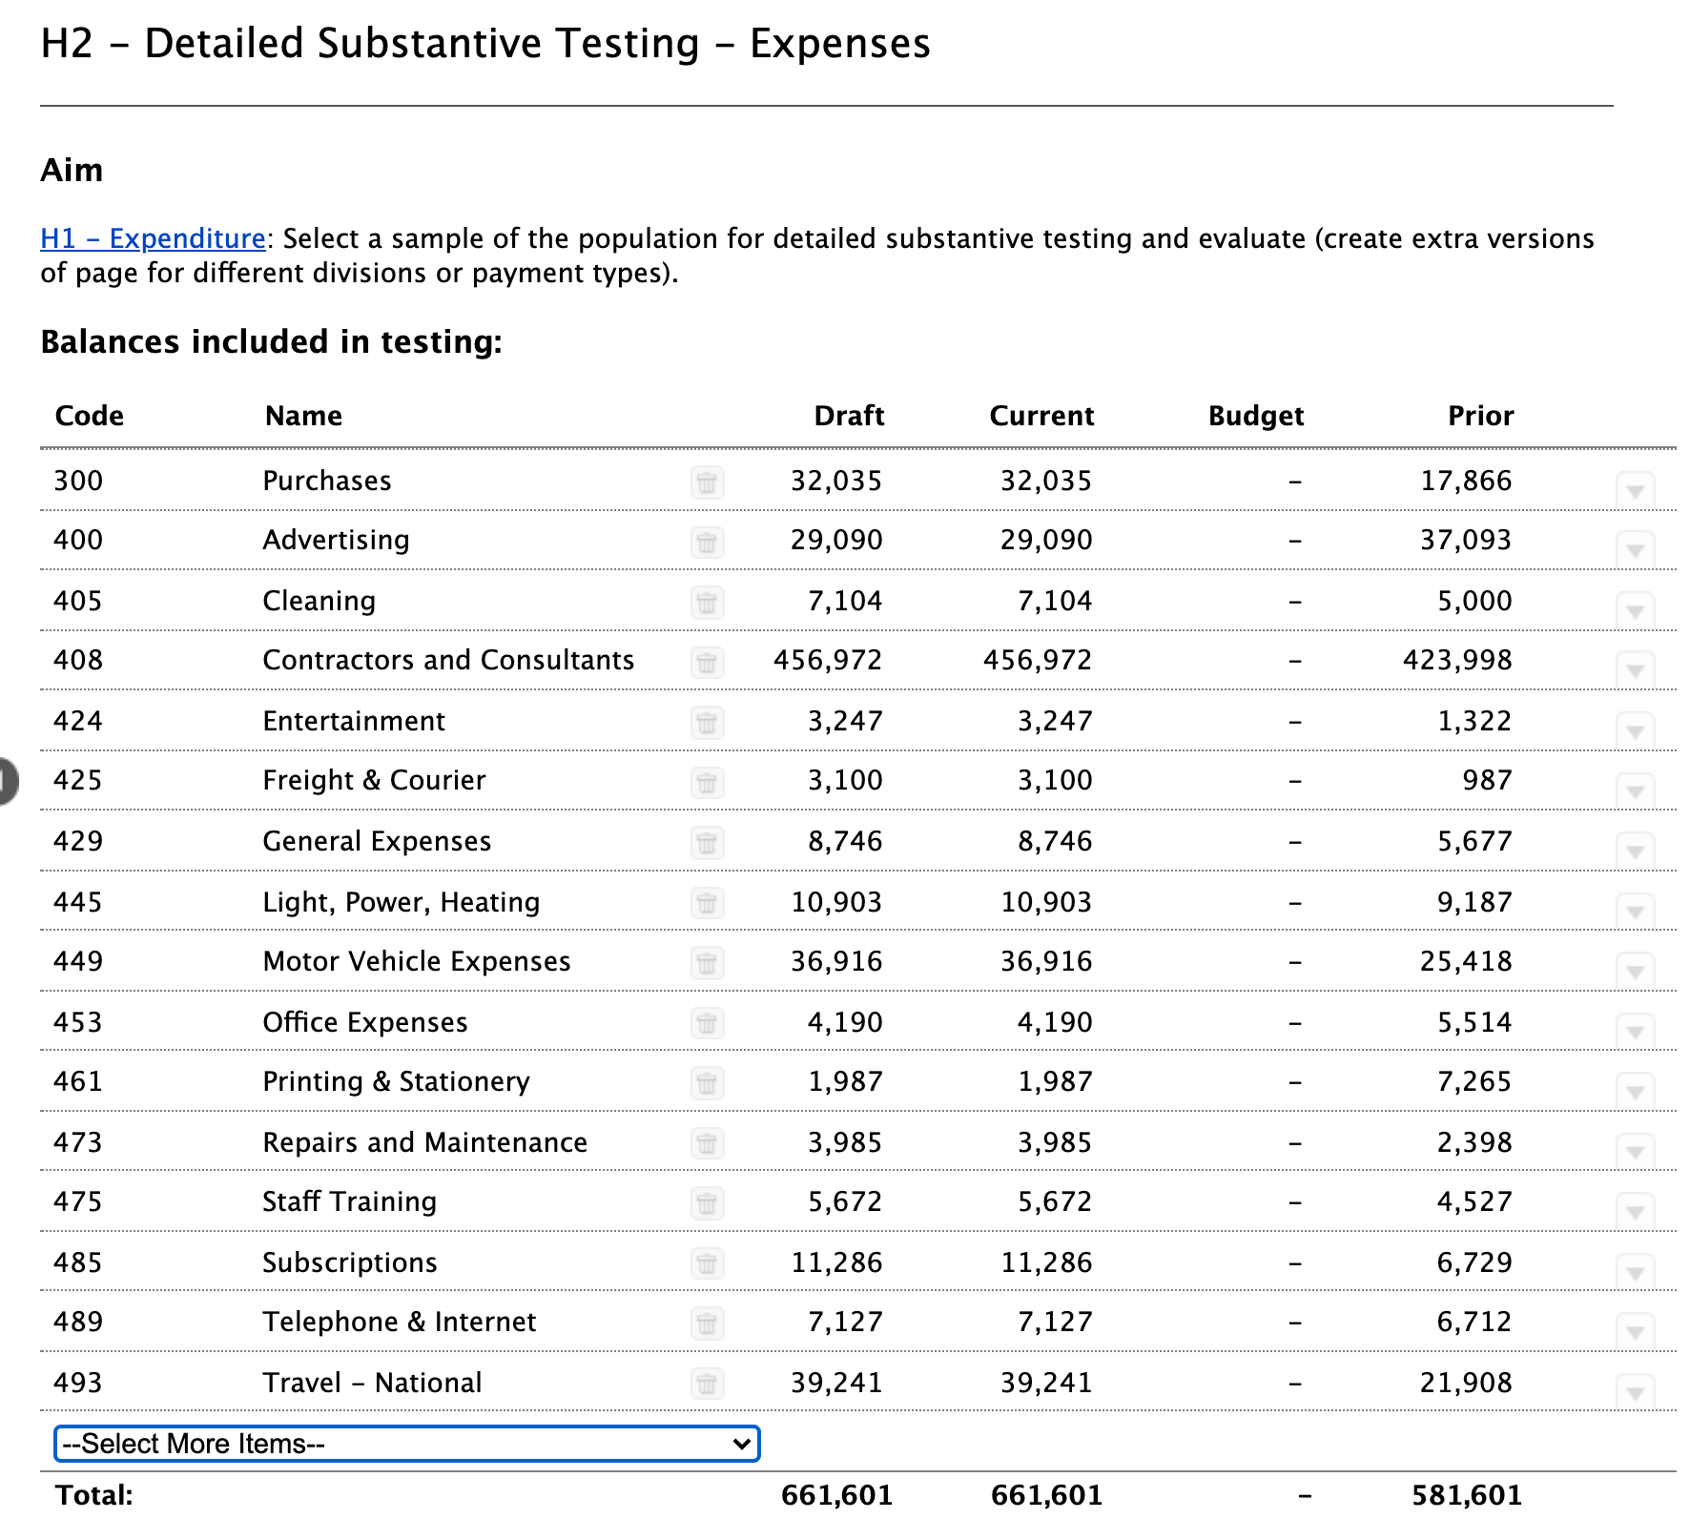Screen dimensions: 1690x1539
Task: Delete the Cleaning balance row
Action: [x=706, y=604]
